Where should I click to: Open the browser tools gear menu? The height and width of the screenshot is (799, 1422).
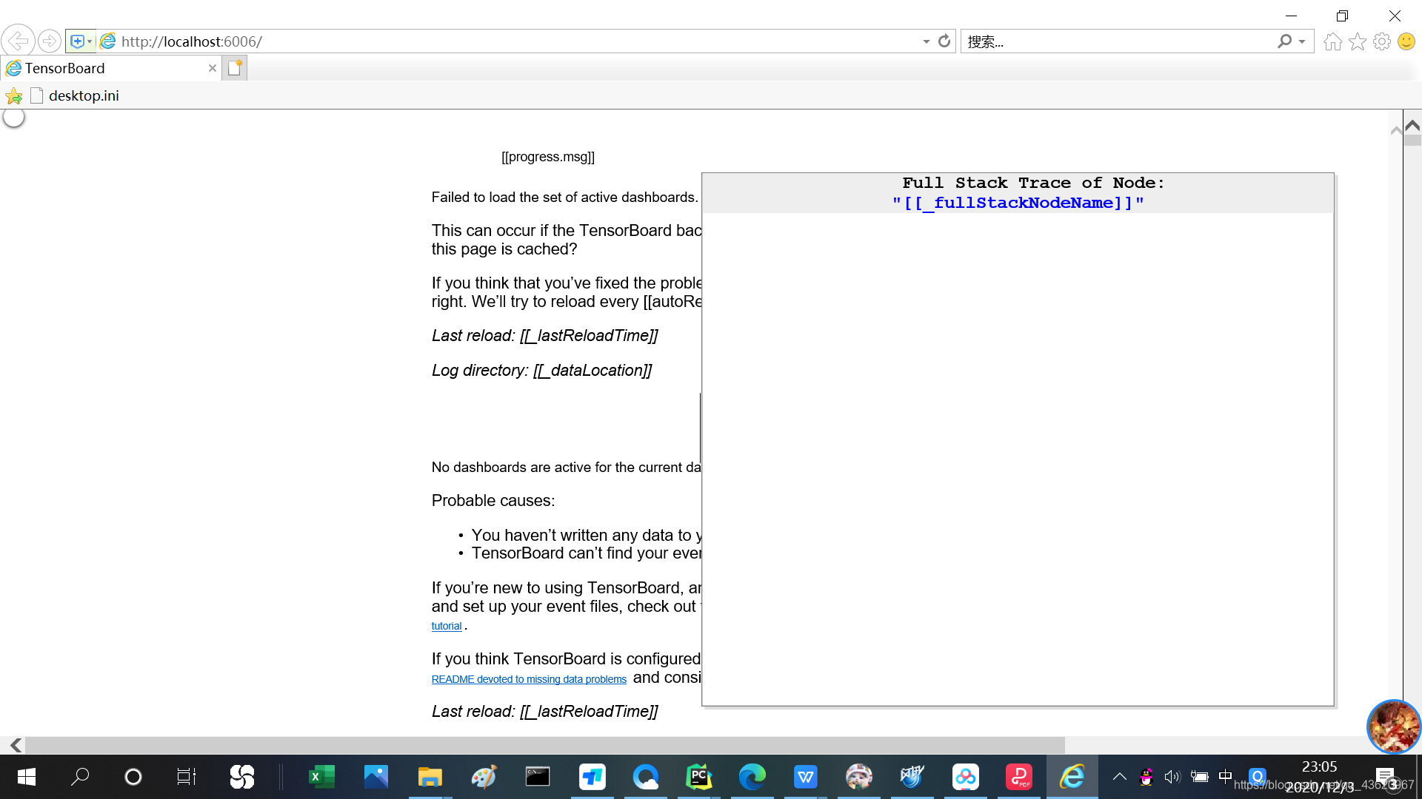click(1382, 41)
